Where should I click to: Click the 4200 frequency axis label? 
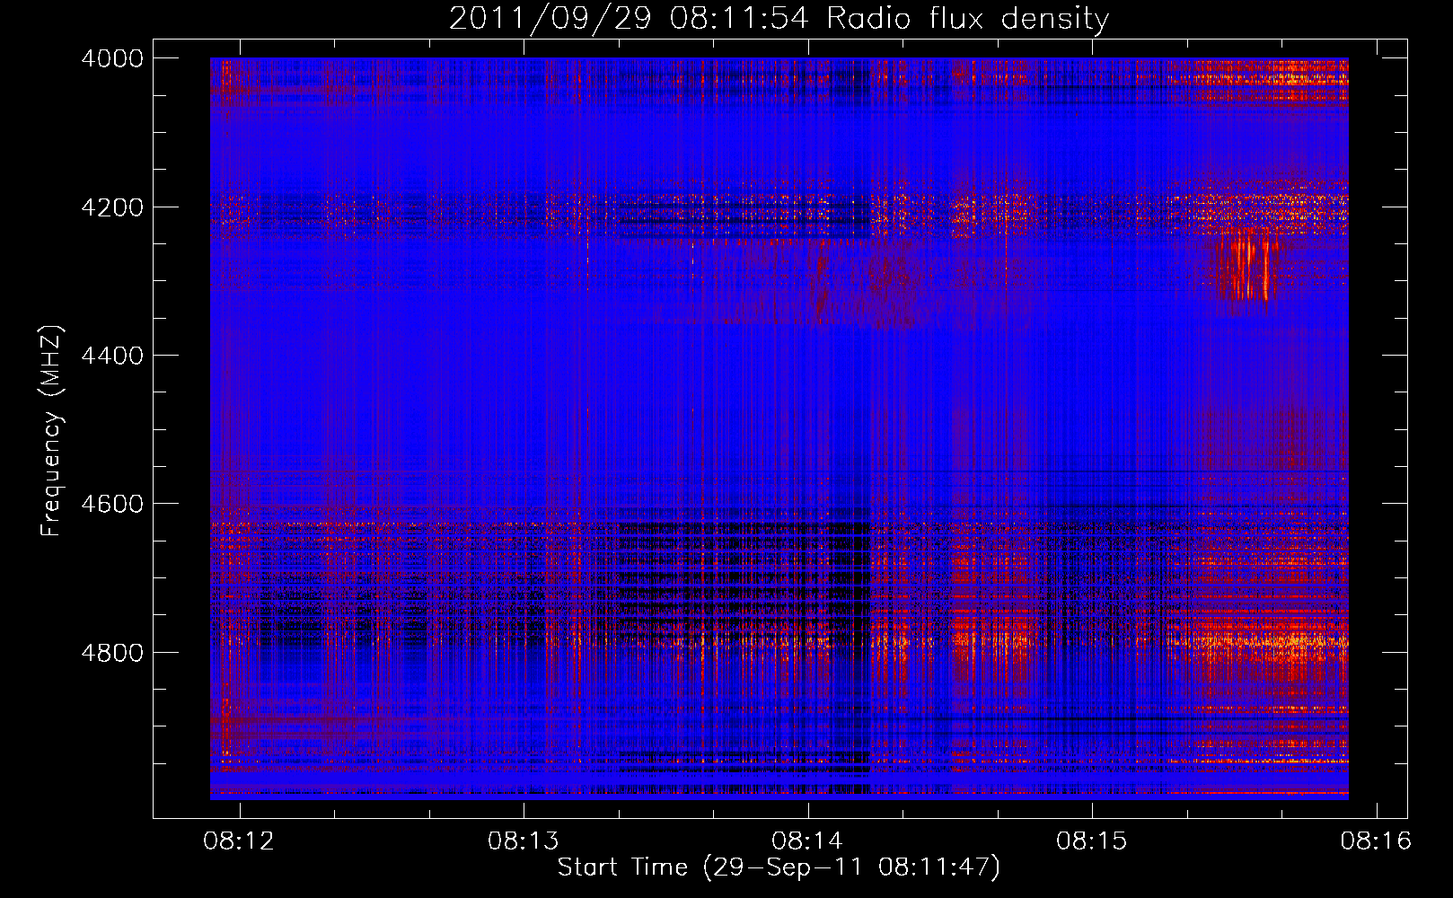[x=112, y=207]
